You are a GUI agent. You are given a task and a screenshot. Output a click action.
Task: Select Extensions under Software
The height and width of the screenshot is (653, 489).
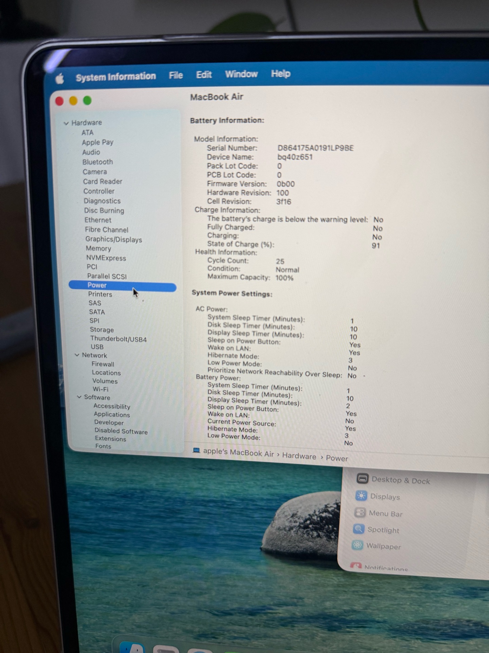pyautogui.click(x=110, y=439)
